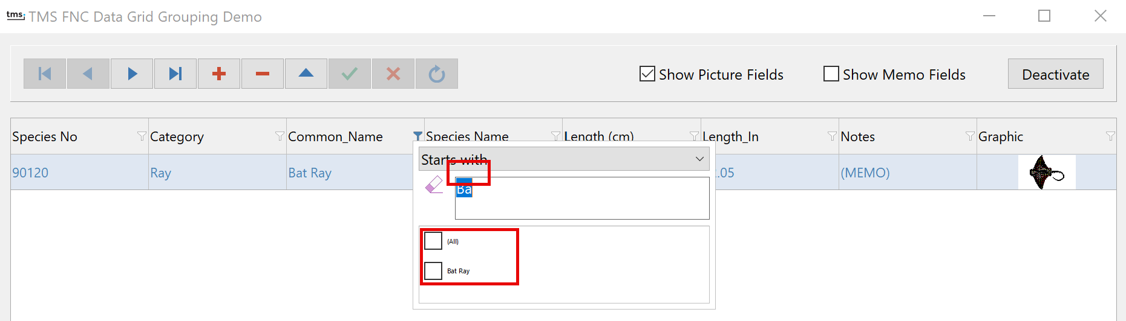Delete record with the minus icon
This screenshot has height=321, width=1126.
click(x=263, y=74)
